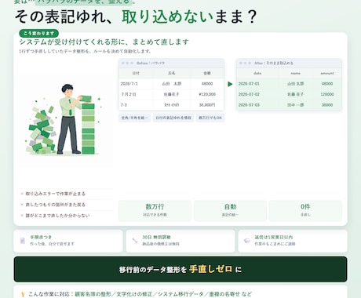
Task: Click the name column header in After table
Action: click(296, 73)
